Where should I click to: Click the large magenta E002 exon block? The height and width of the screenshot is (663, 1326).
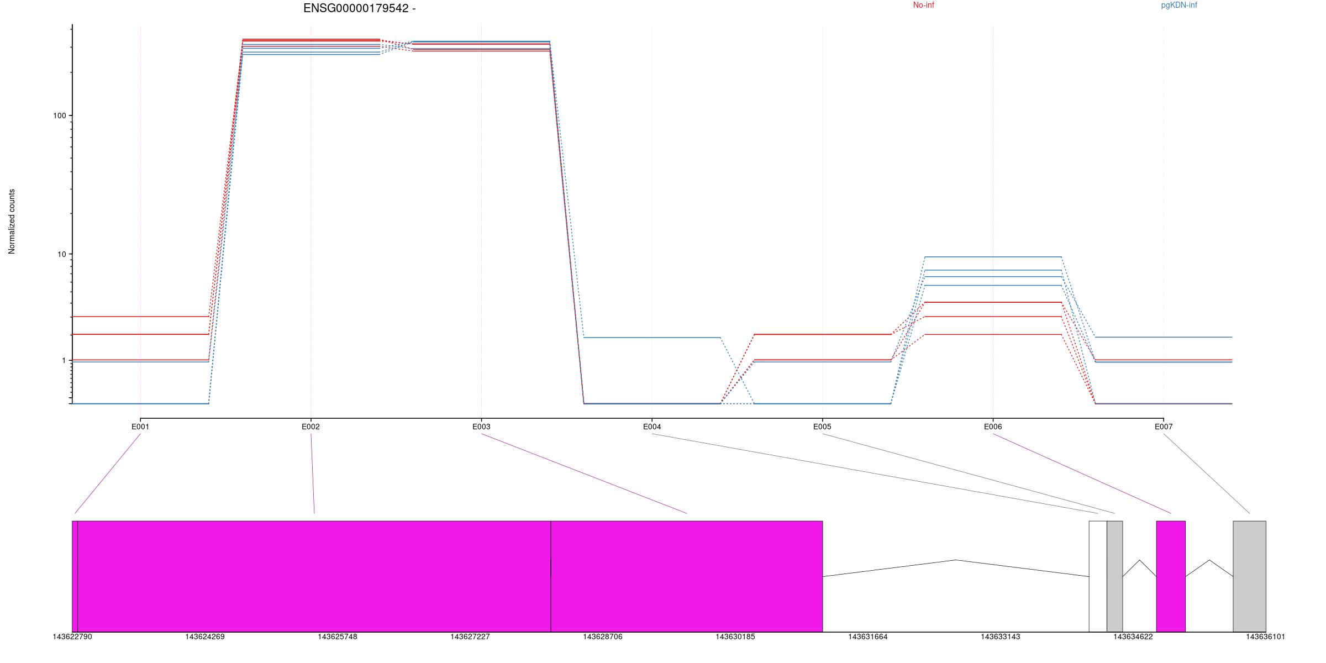[x=314, y=576]
